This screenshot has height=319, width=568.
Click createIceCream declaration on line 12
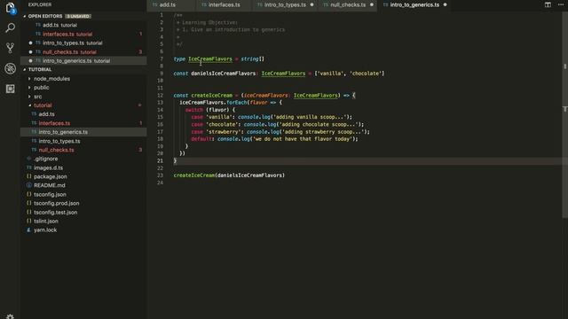click(211, 96)
